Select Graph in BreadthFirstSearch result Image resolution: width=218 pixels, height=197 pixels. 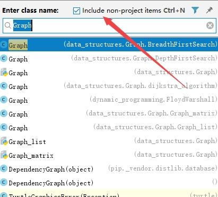(x=109, y=44)
